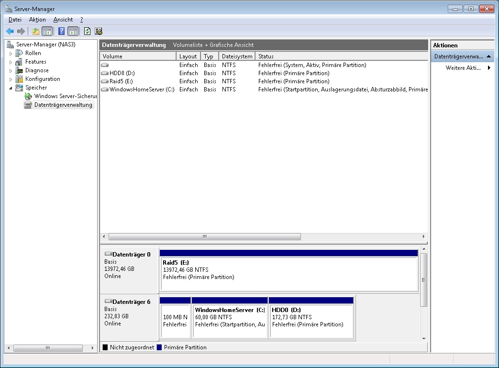Select Server-Manager (NAS3) root node
The height and width of the screenshot is (368, 499).
[x=45, y=45]
